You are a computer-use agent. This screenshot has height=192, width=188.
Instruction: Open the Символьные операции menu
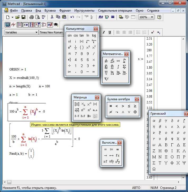click(115, 11)
